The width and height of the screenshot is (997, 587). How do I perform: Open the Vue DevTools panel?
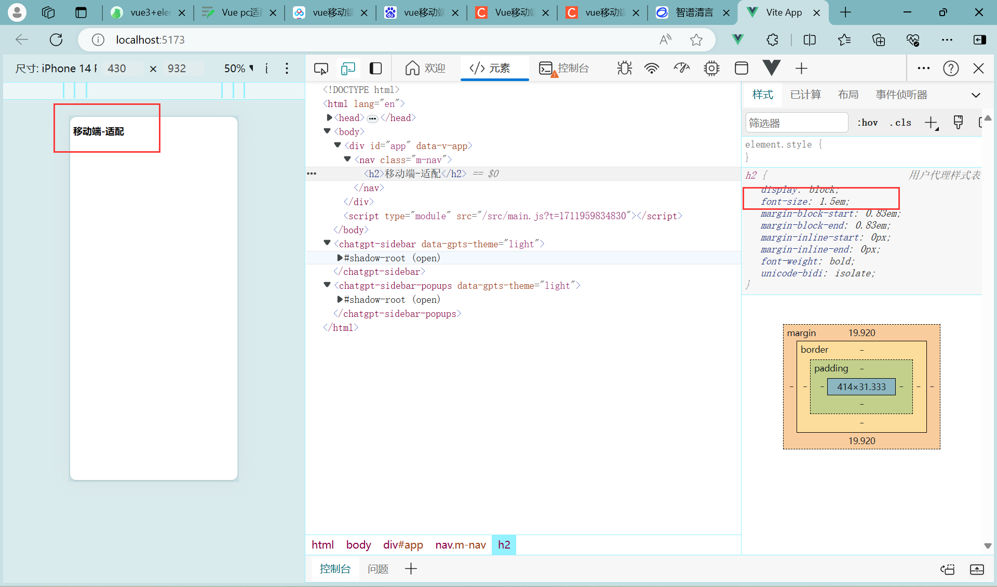771,68
